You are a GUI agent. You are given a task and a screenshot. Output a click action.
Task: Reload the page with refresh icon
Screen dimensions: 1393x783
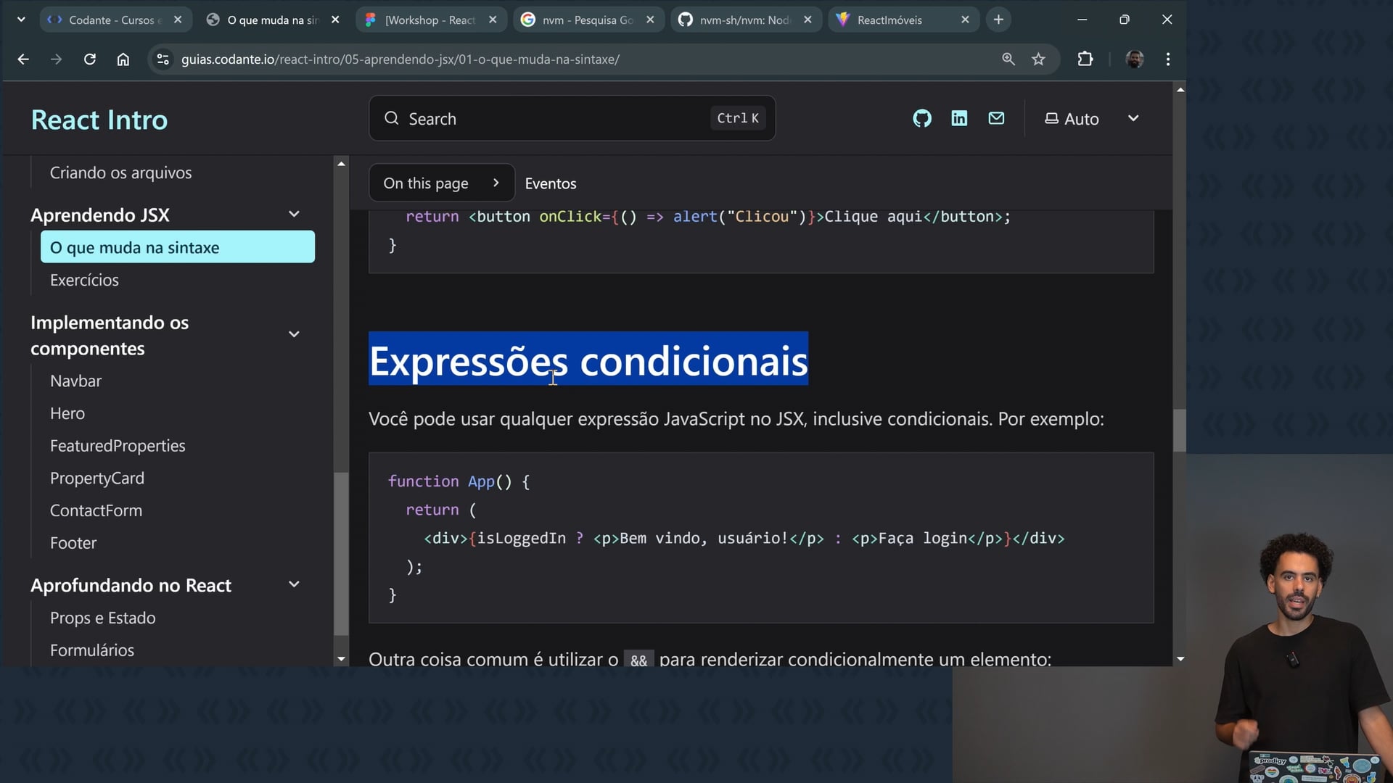[90, 59]
